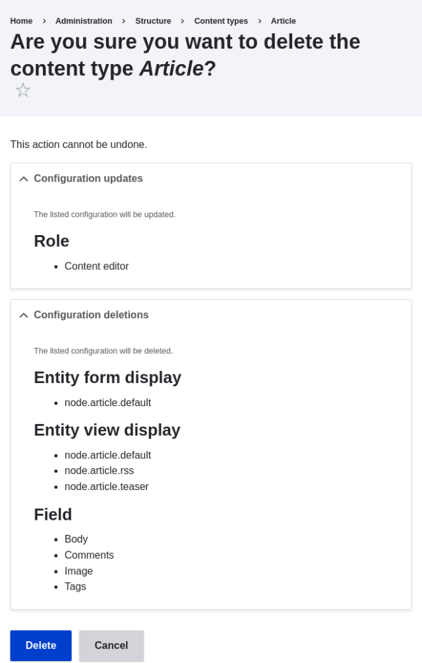Image resolution: width=422 pixels, height=663 pixels.
Task: Select Article in the breadcrumb trail
Action: pos(283,20)
